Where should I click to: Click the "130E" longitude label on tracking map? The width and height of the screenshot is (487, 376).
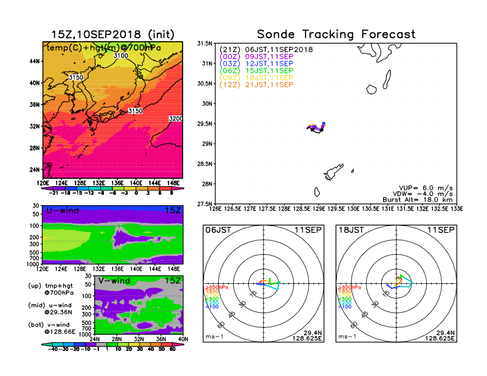(354, 209)
